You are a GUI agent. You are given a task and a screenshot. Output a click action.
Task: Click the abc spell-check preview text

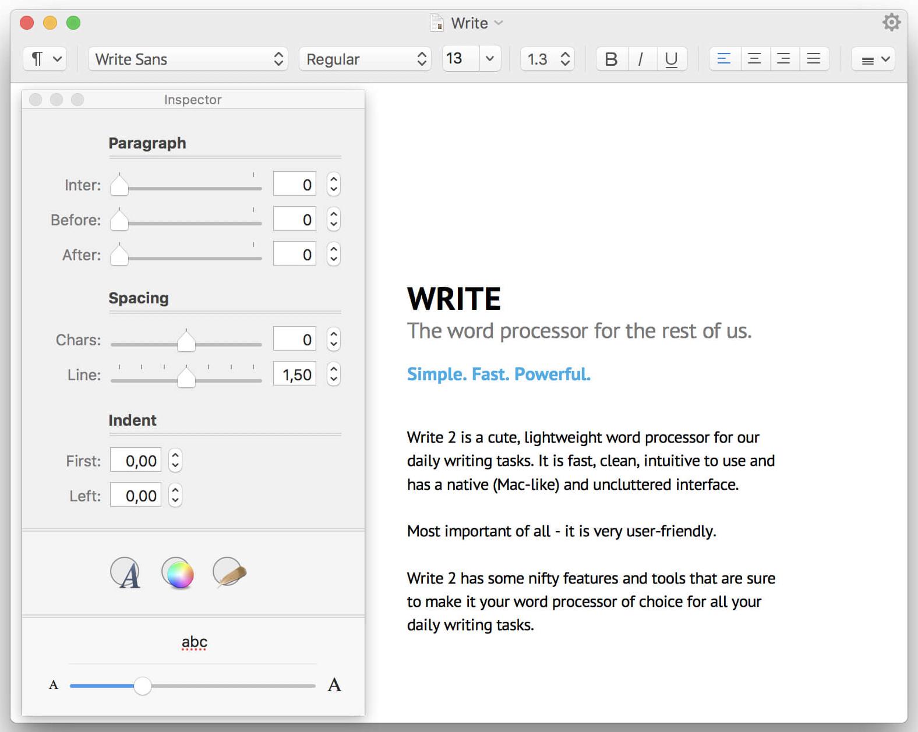[x=194, y=642]
